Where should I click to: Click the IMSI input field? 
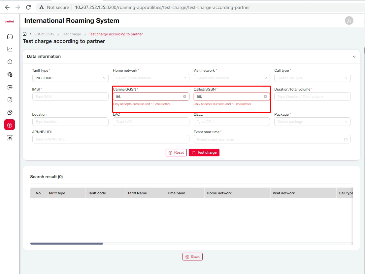point(70,97)
